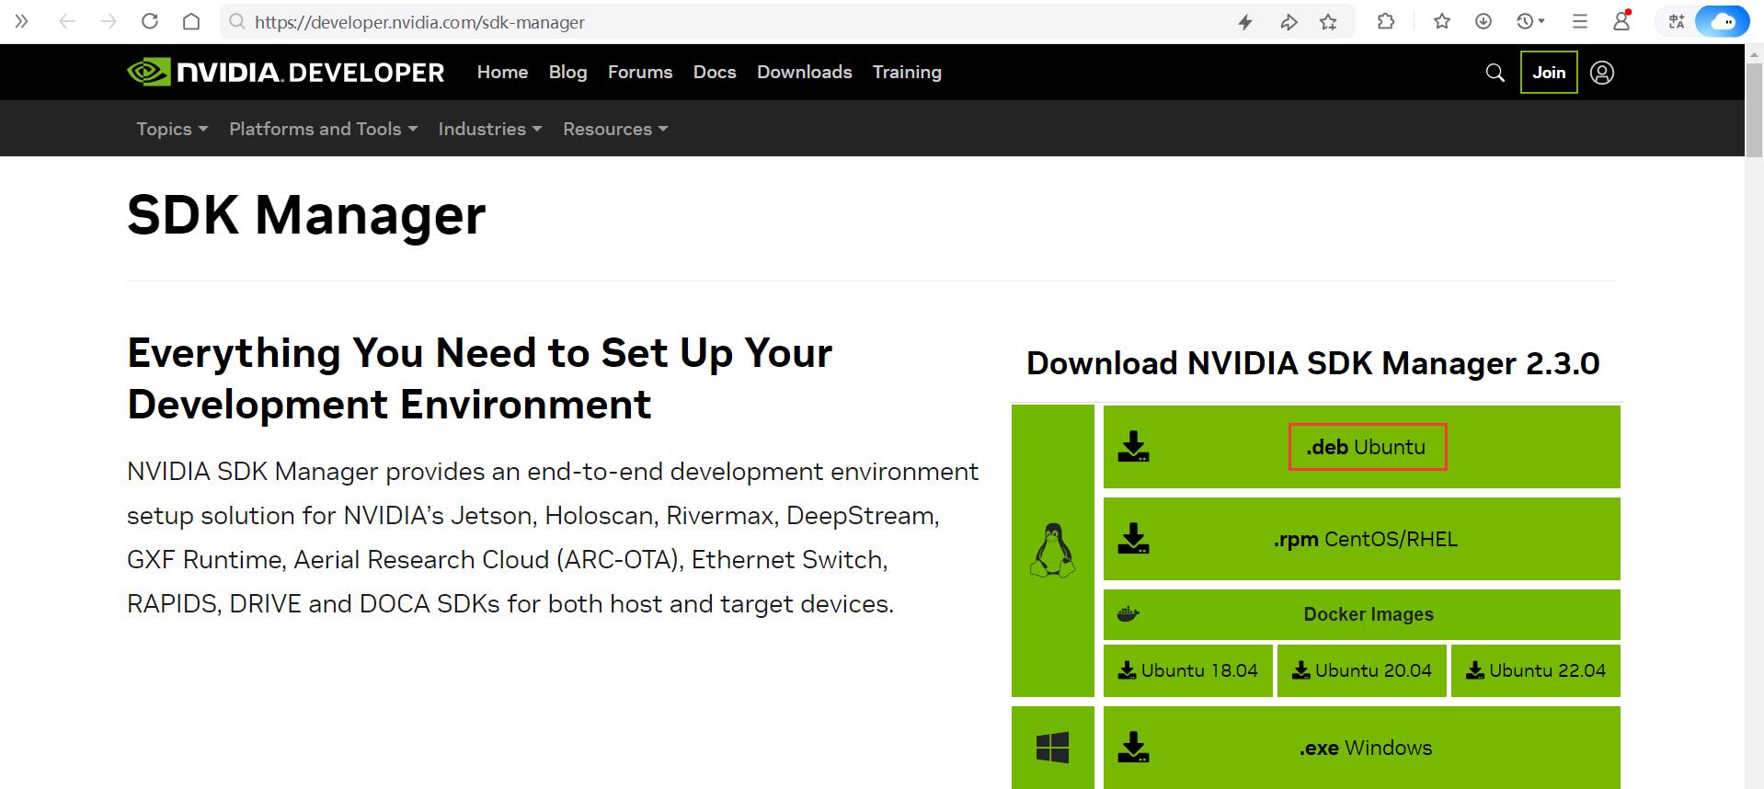Download the Ubuntu 20.04 Docker image

(x=1362, y=670)
